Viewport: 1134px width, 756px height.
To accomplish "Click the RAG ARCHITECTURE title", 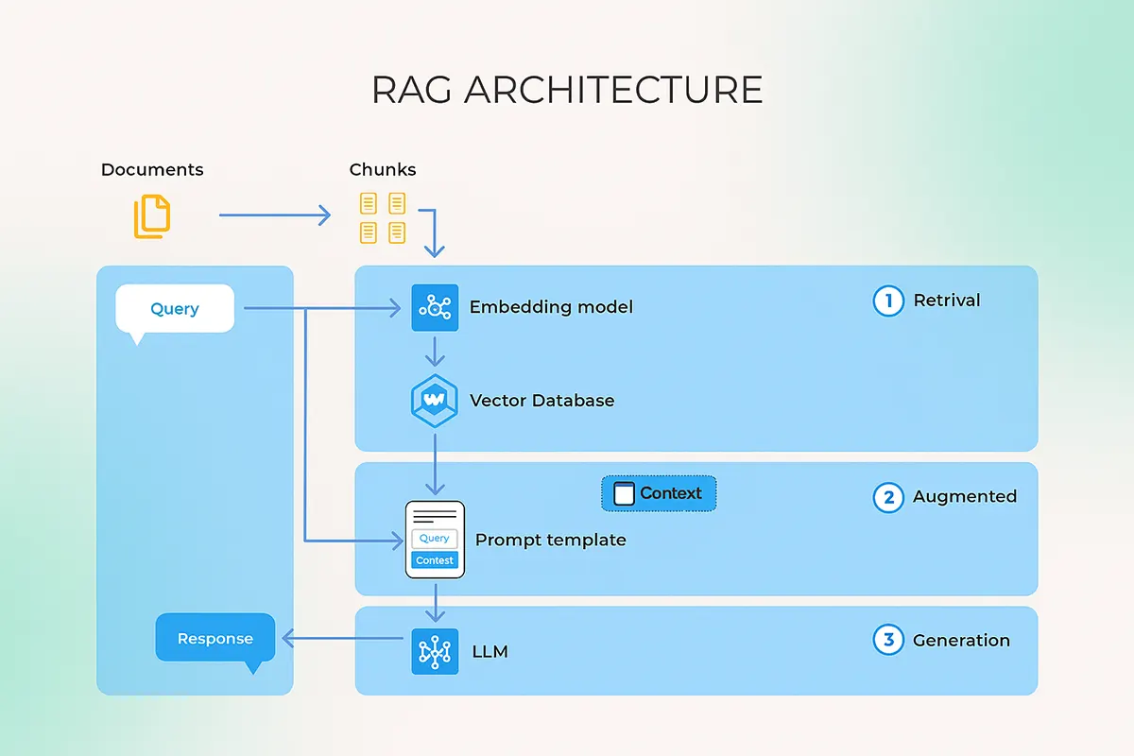I will coord(567,90).
